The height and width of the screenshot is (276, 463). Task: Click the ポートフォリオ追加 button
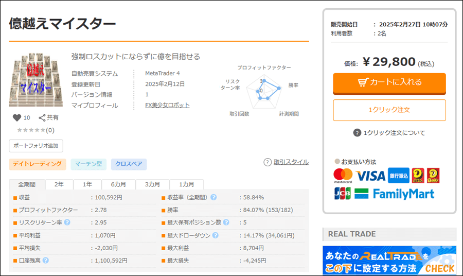tap(35, 146)
